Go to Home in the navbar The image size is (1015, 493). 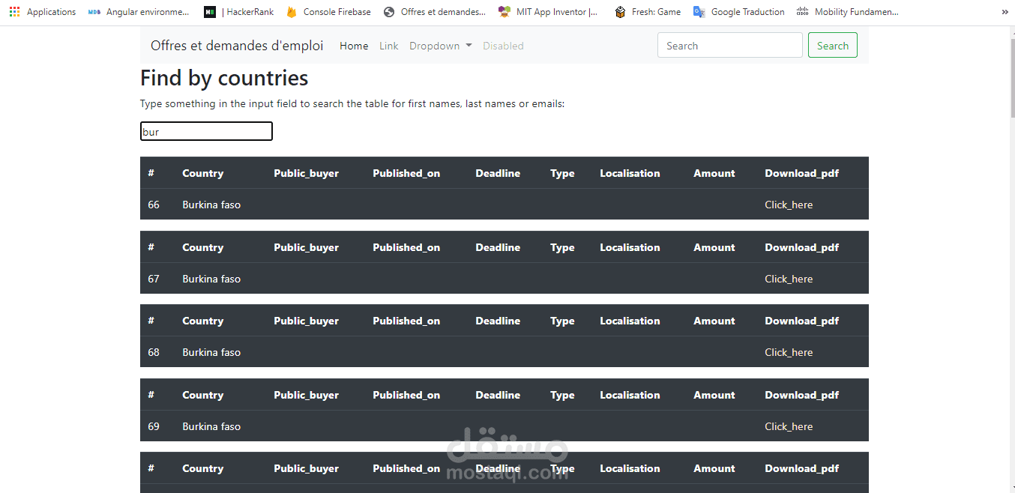[x=354, y=46]
